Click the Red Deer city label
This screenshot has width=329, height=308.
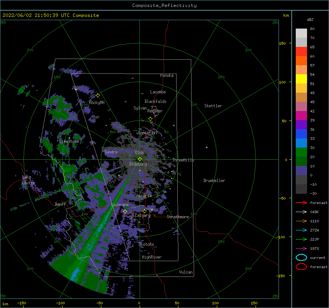coord(155,111)
